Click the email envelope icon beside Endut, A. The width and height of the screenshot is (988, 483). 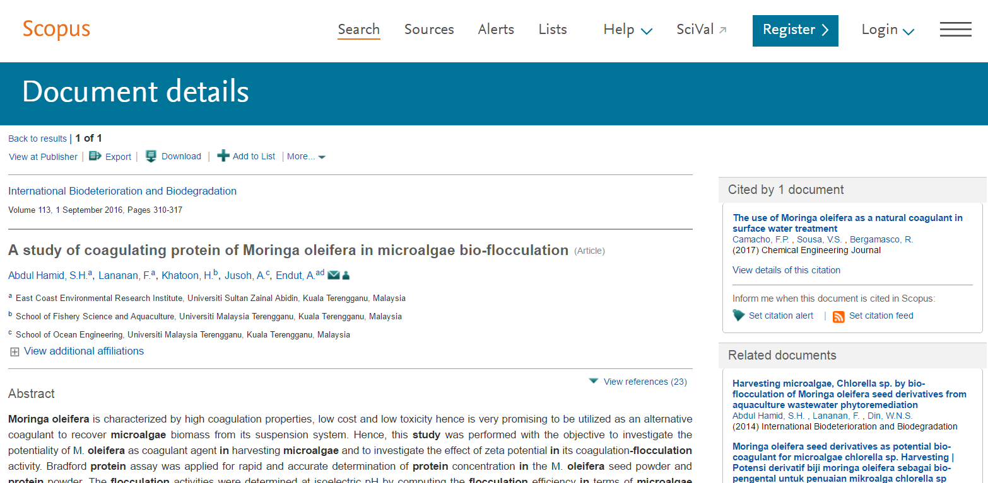(333, 275)
